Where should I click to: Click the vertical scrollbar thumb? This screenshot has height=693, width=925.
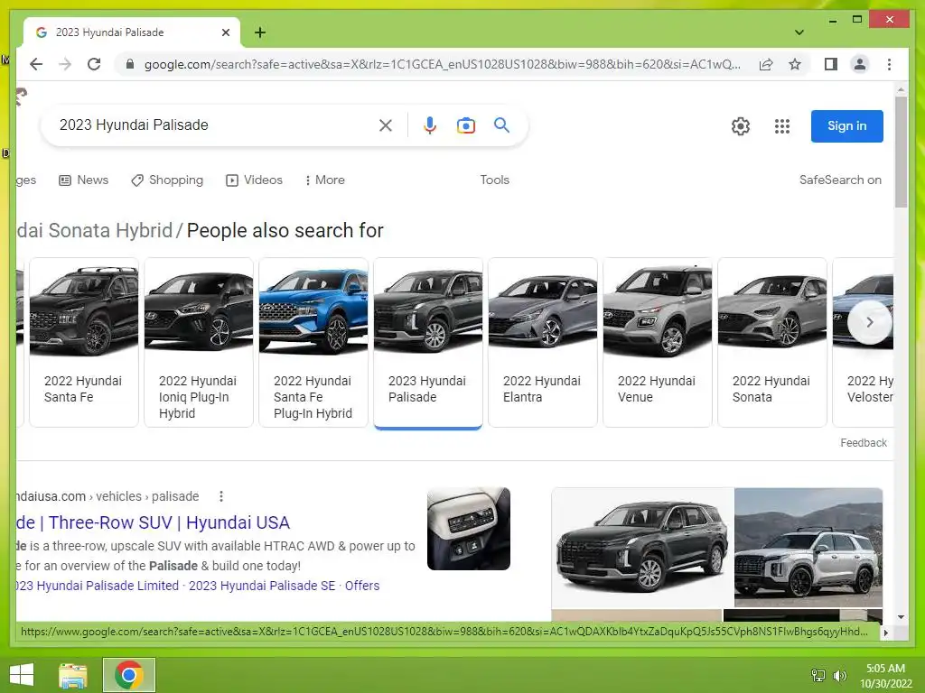click(901, 152)
